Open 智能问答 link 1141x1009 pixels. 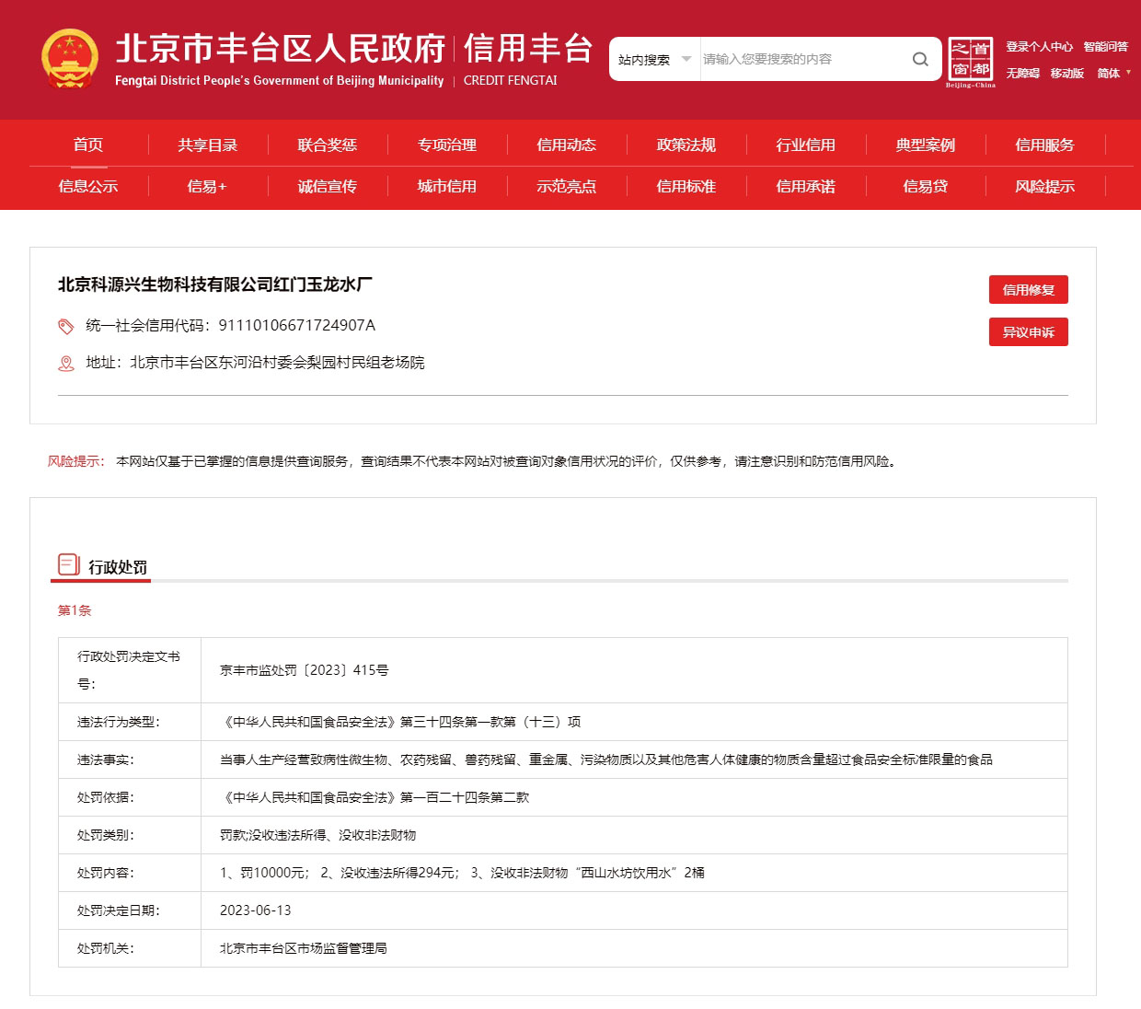click(x=1105, y=46)
